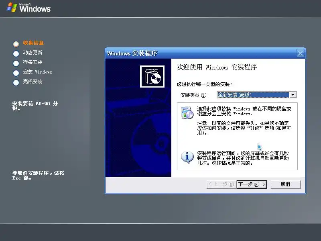This screenshot has width=321, height=241.
Task: Click the 欢迎使用 Windows 安装程序 heading
Action: pos(217,67)
